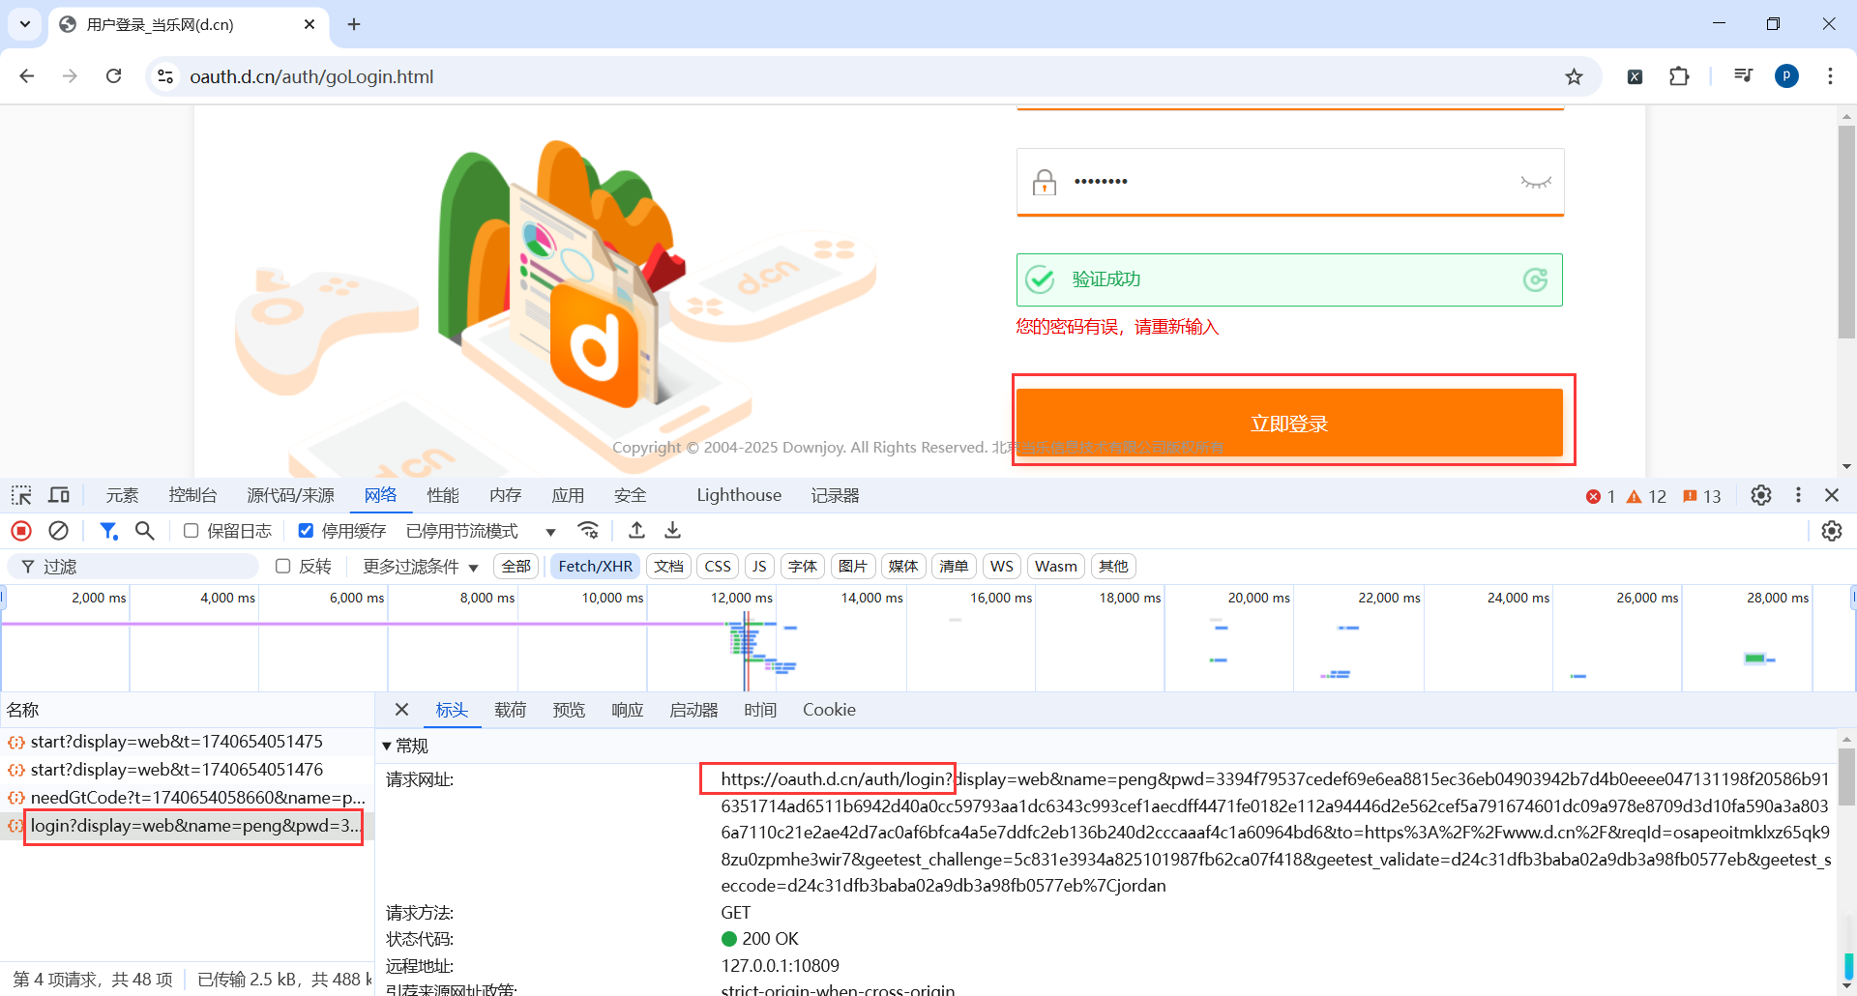1857x996 pixels.
Task: Switch to 载荷 tab
Action: (510, 710)
